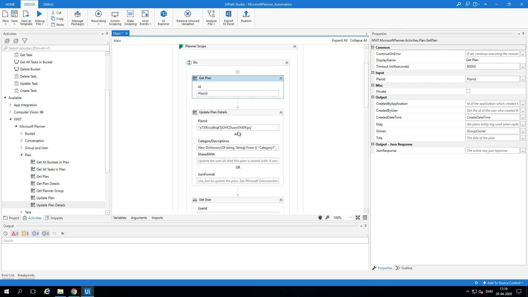This screenshot has height=297, width=528.
Task: Collapse the Plan tree node
Action: coord(21,155)
